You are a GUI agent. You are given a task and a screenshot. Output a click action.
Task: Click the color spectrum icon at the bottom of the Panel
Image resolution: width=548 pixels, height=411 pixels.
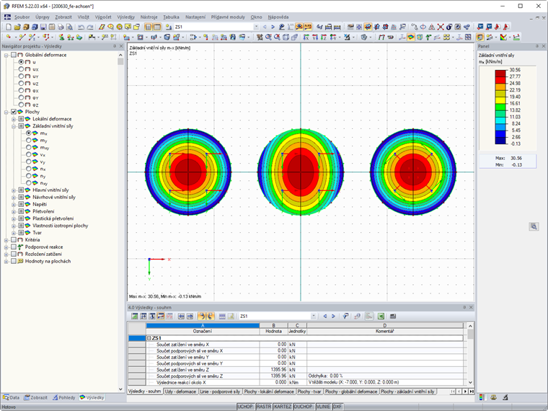[x=482, y=397]
